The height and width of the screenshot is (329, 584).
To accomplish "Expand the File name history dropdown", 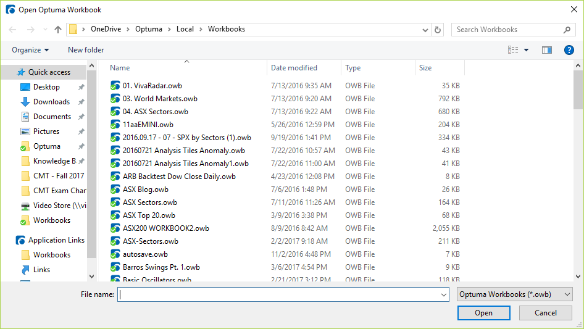I will 444,294.
